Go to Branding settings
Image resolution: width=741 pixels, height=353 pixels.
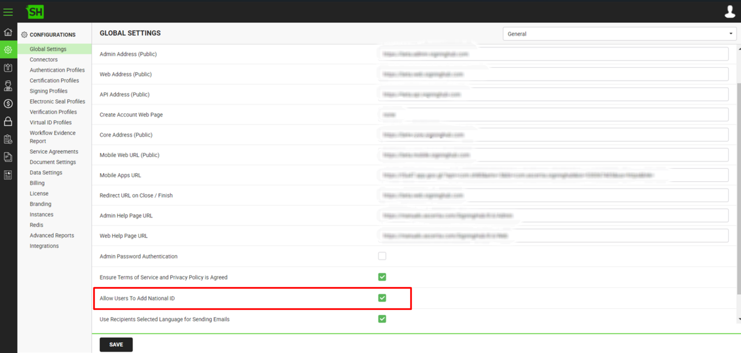point(40,204)
